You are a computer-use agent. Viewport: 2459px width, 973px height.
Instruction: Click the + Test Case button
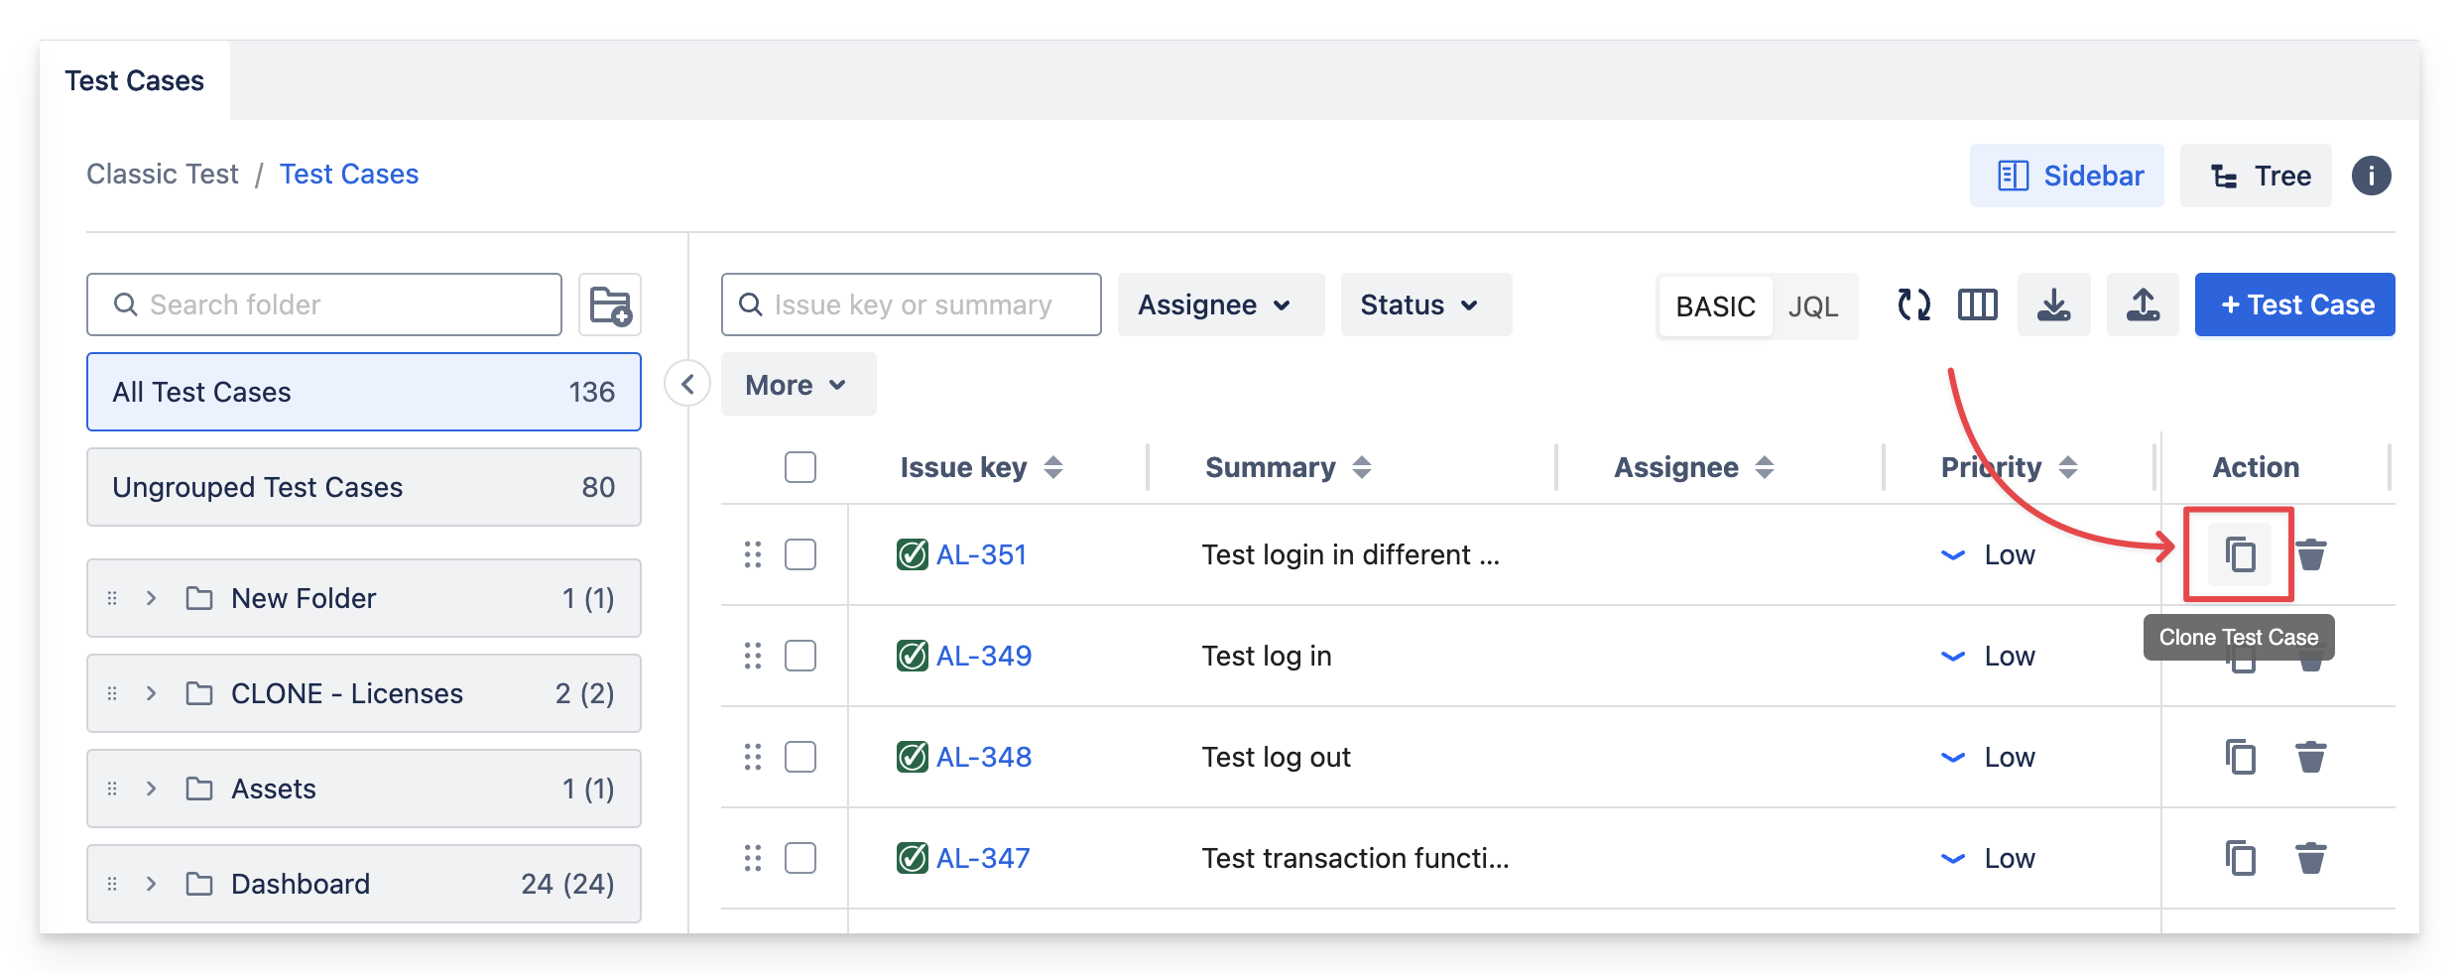tap(2294, 305)
